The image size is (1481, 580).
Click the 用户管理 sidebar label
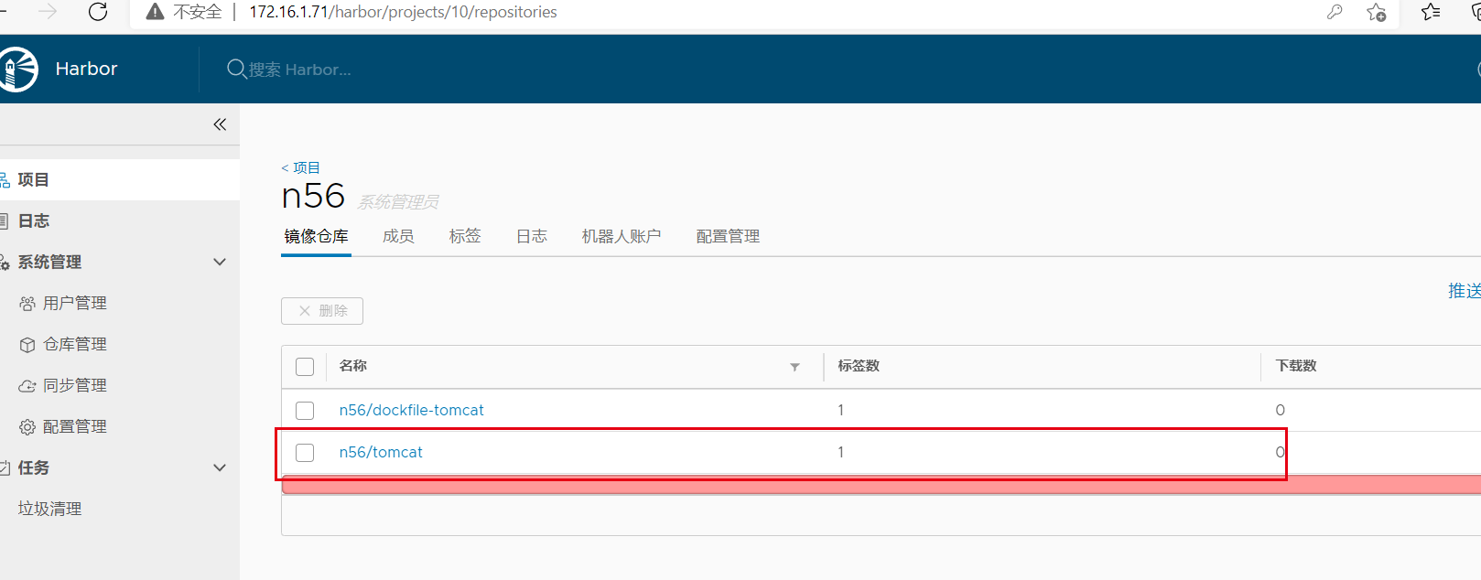[x=75, y=303]
